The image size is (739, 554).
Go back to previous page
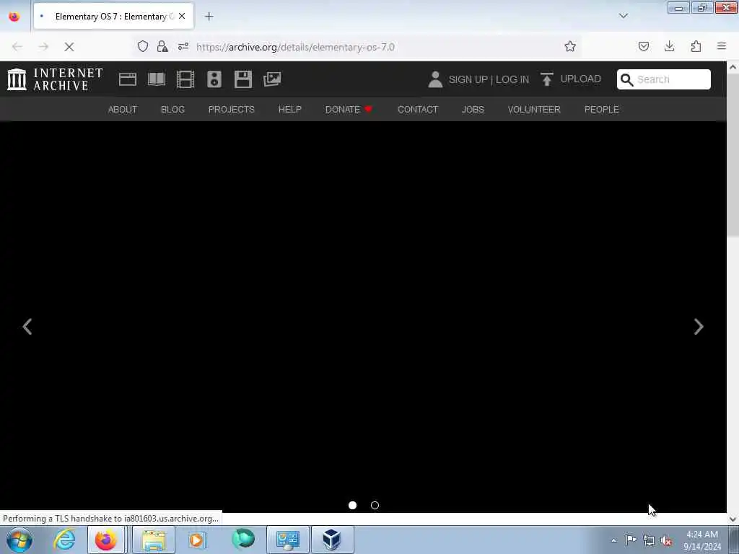17,47
